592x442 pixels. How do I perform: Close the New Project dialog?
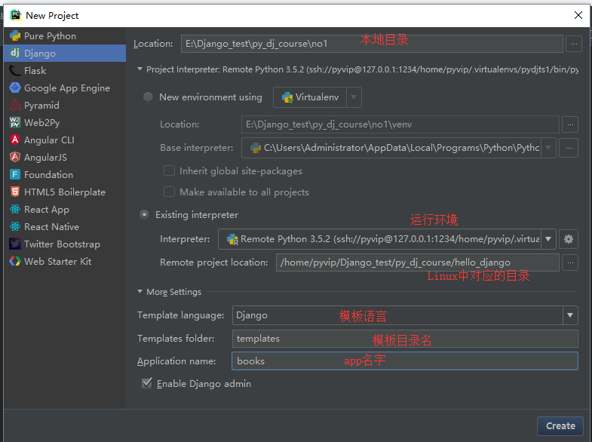coord(578,16)
